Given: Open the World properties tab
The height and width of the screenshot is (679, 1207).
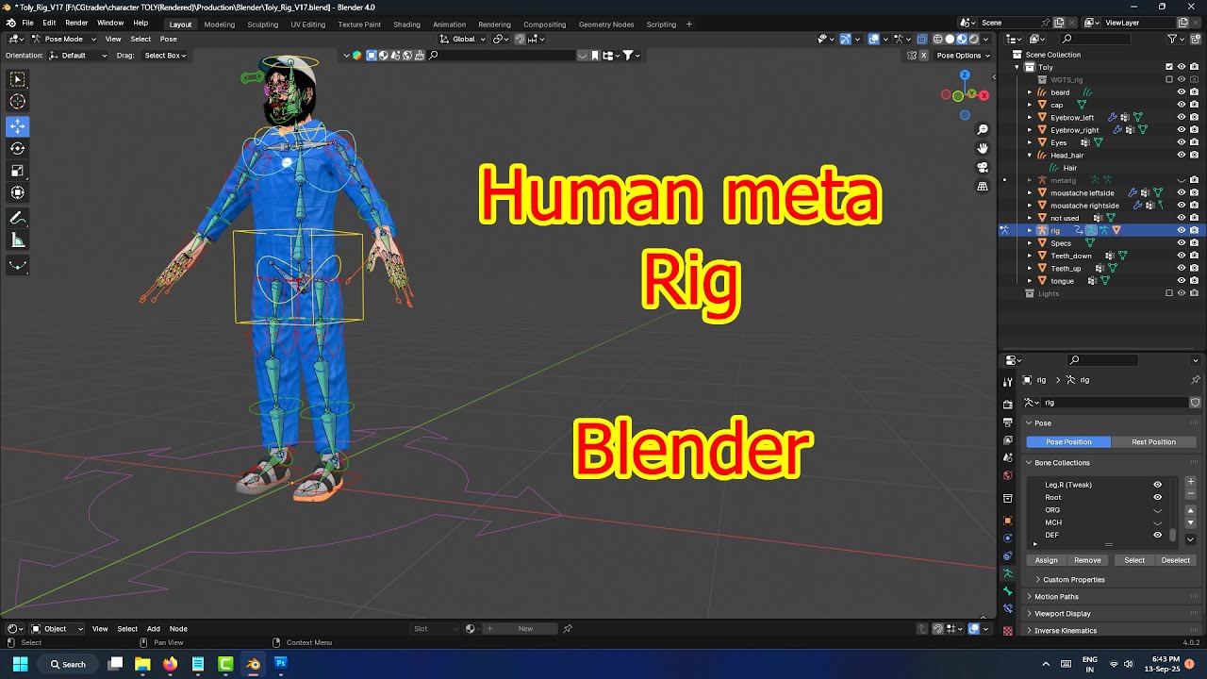Looking at the screenshot, I should 1008,475.
